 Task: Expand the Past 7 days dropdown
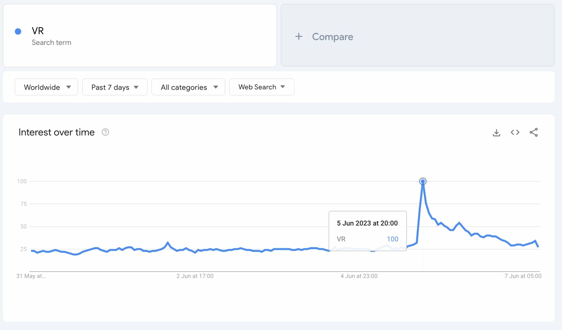[x=115, y=87]
